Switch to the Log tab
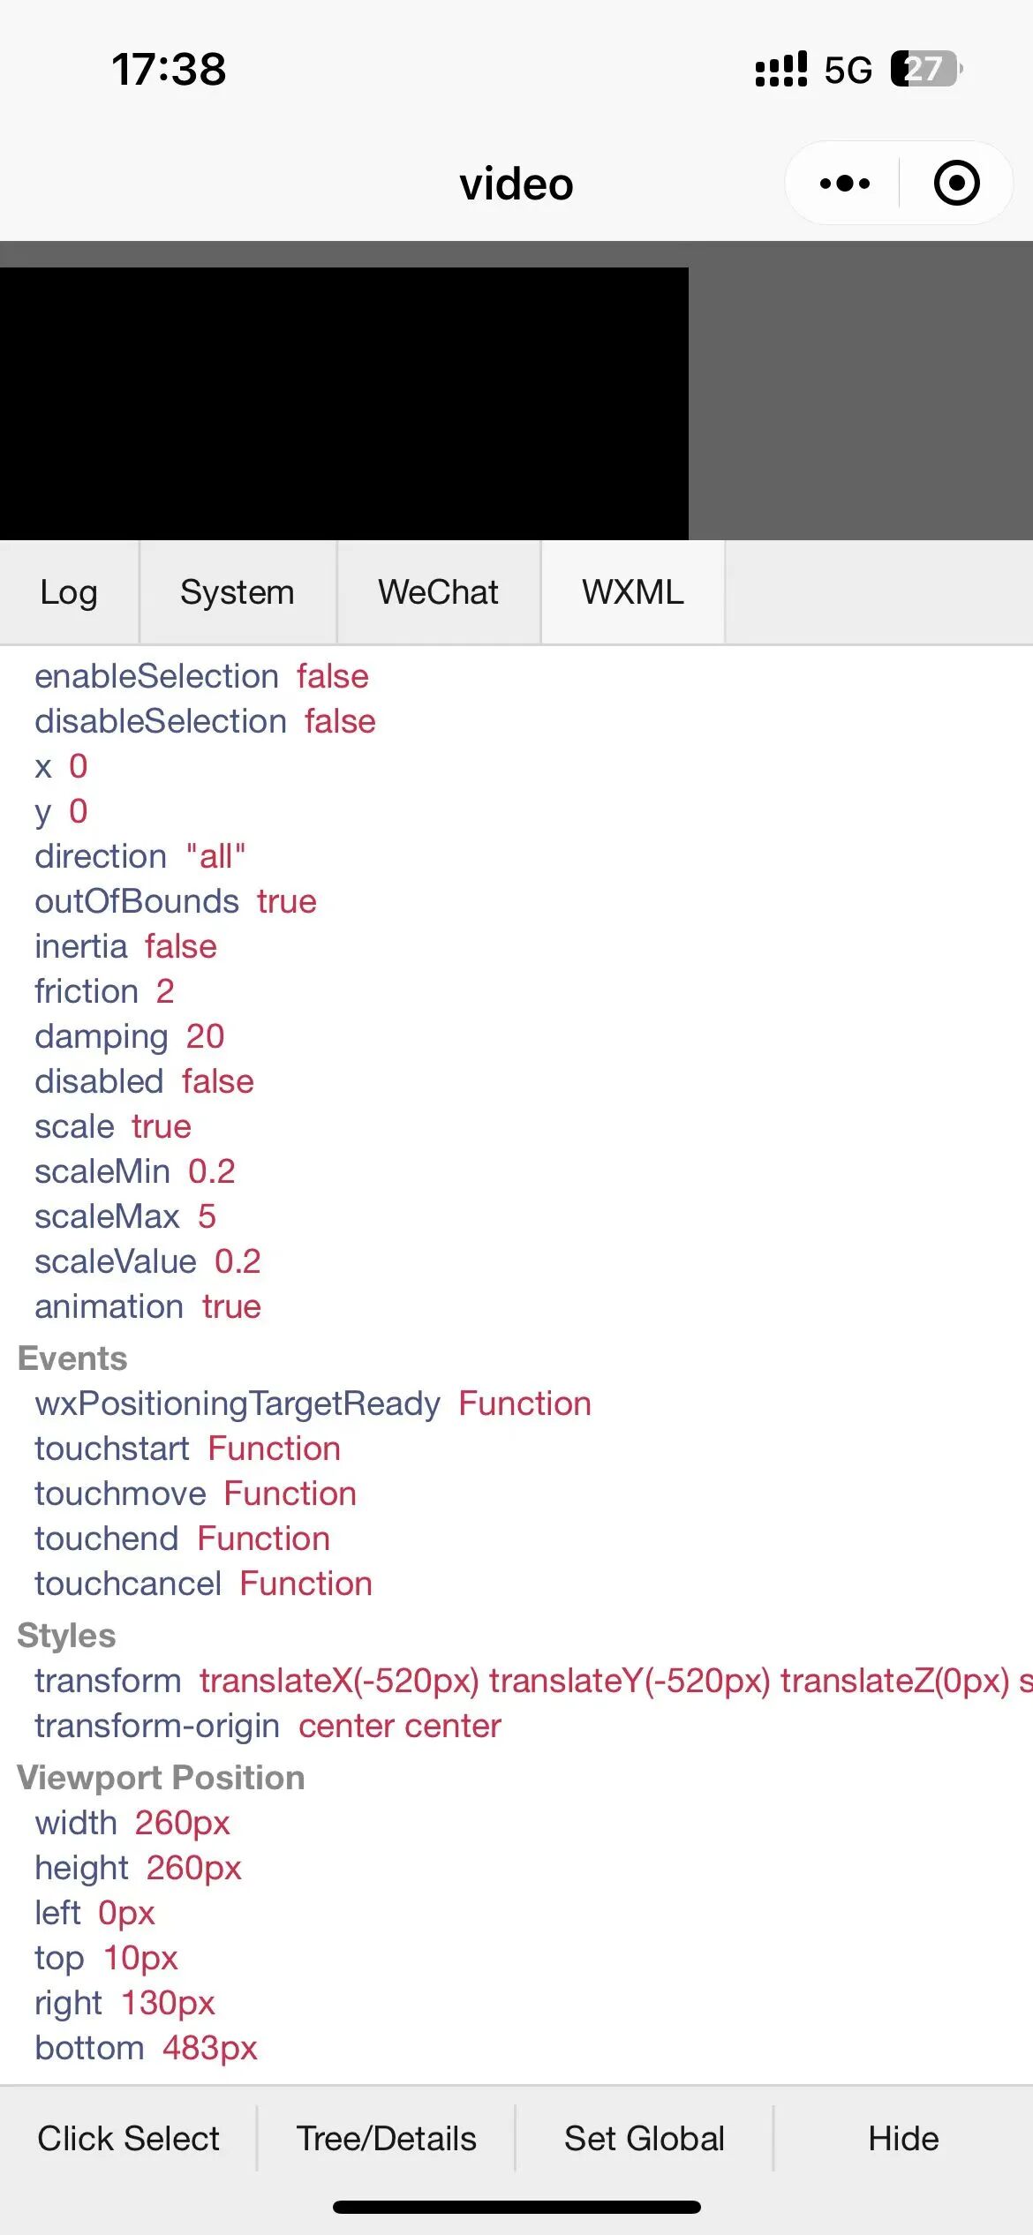Image resolution: width=1033 pixels, height=2235 pixels. (x=69, y=592)
